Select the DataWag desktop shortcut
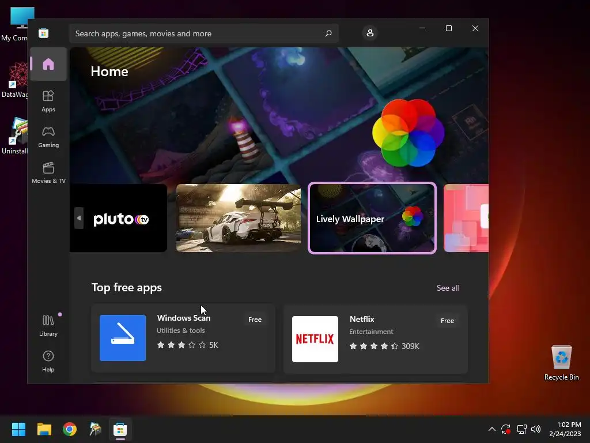 pos(14,80)
